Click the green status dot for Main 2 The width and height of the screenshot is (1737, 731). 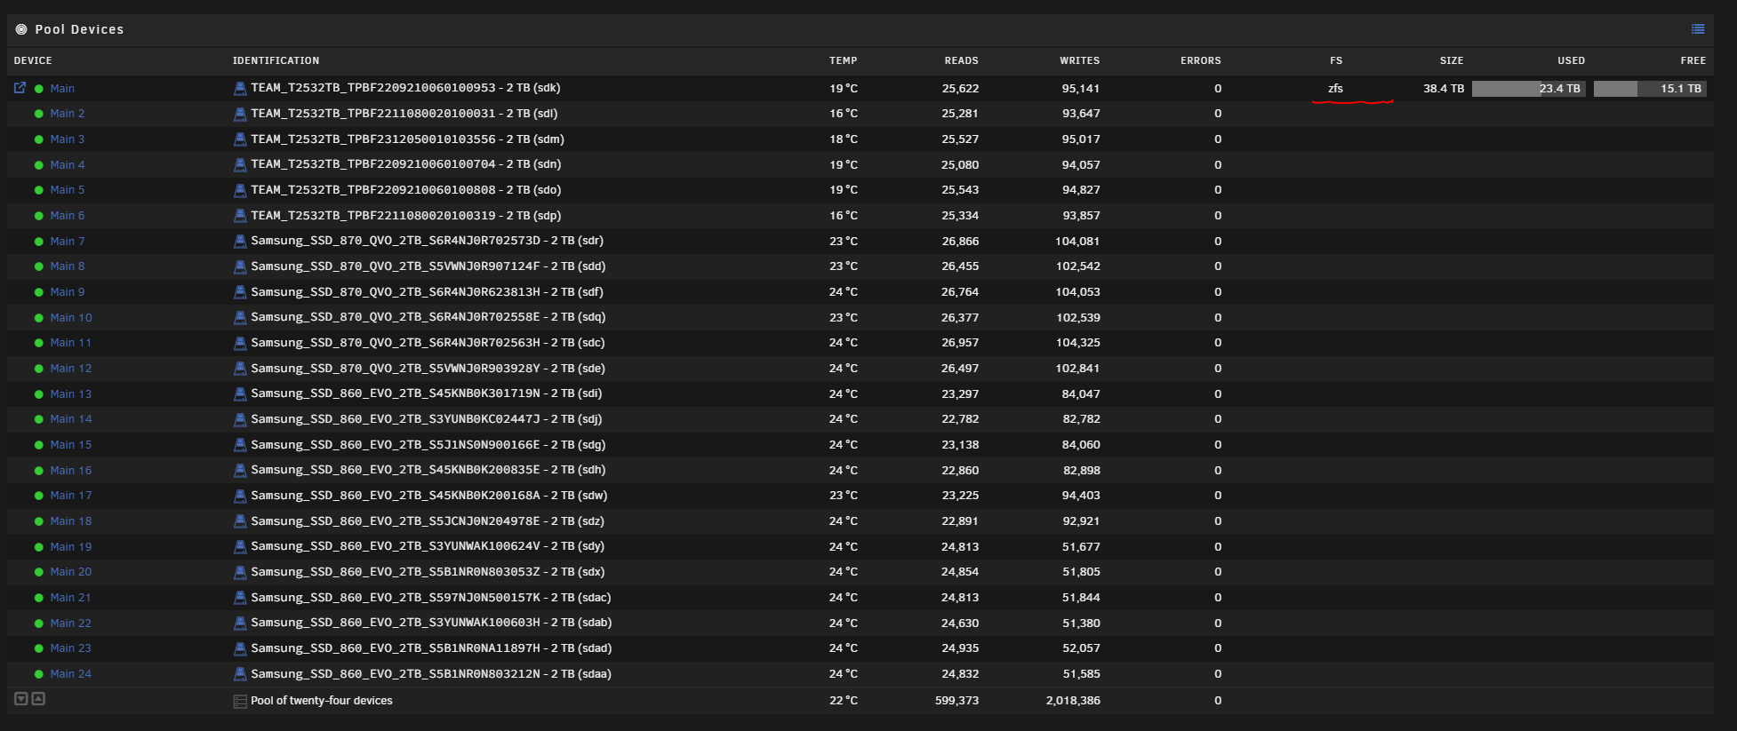[38, 114]
